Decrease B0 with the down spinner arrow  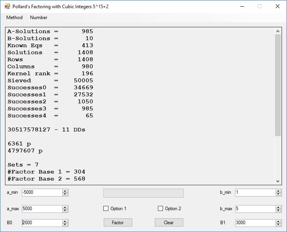point(65,225)
